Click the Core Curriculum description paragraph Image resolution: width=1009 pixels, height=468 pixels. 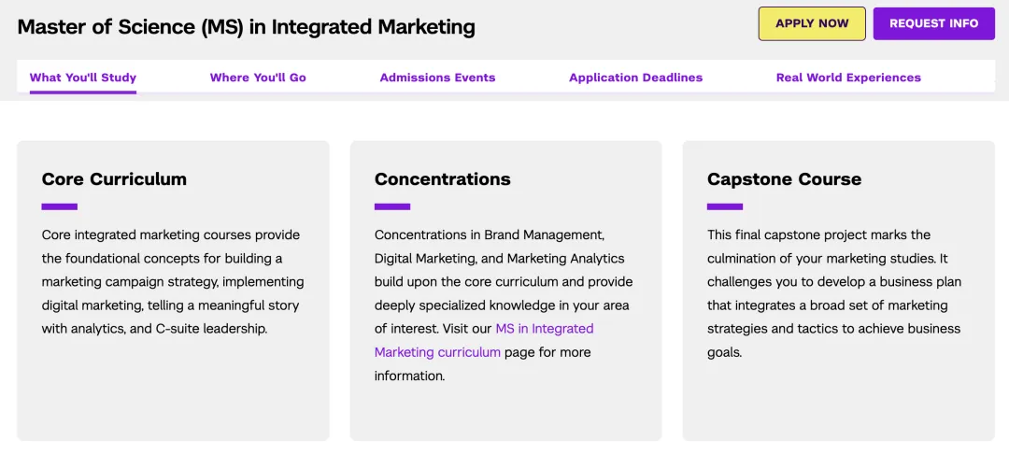tap(172, 282)
